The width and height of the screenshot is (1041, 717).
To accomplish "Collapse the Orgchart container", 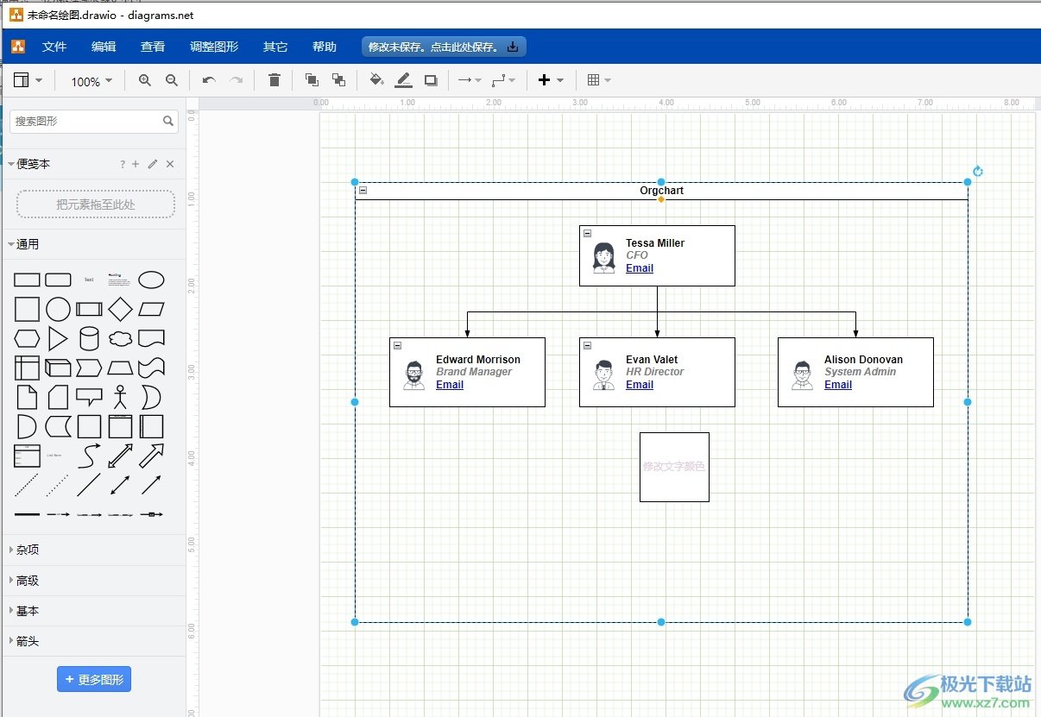I will 363,191.
